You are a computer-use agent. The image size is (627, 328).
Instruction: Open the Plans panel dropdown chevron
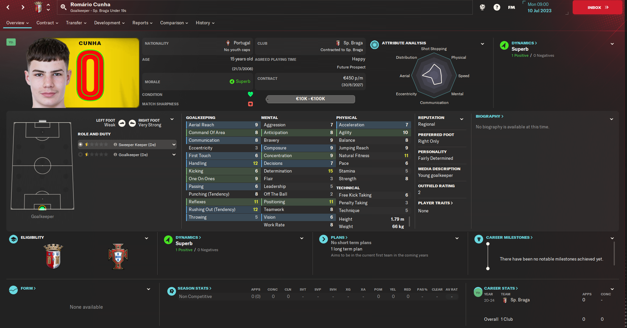(x=457, y=239)
